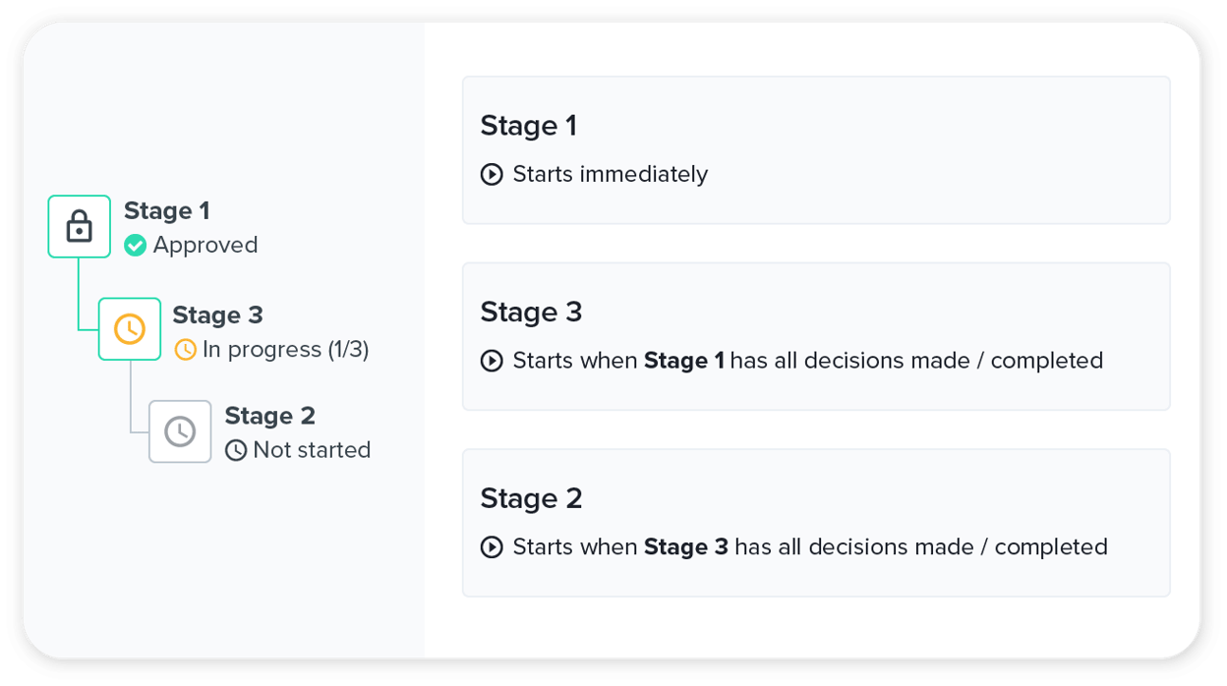
Task: Click the play icon in Stage 2 card
Action: (x=492, y=547)
